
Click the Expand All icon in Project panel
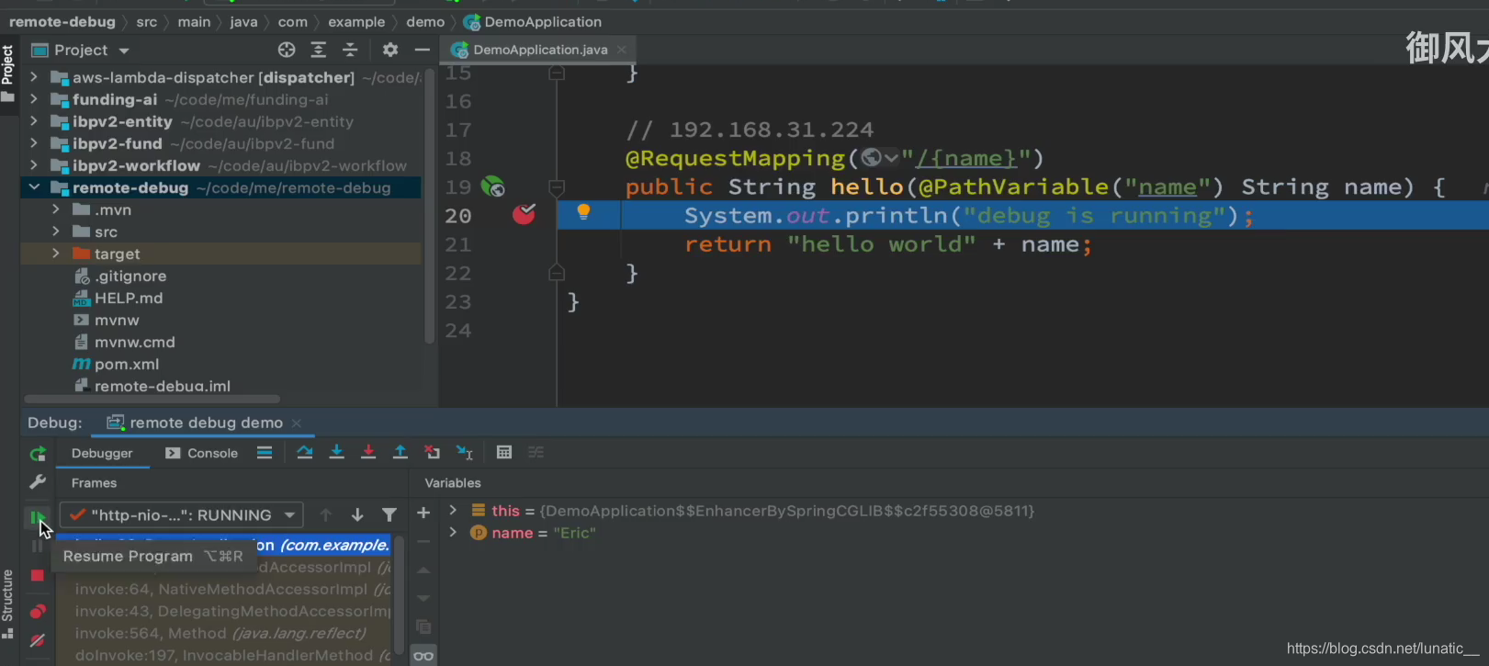click(x=319, y=50)
